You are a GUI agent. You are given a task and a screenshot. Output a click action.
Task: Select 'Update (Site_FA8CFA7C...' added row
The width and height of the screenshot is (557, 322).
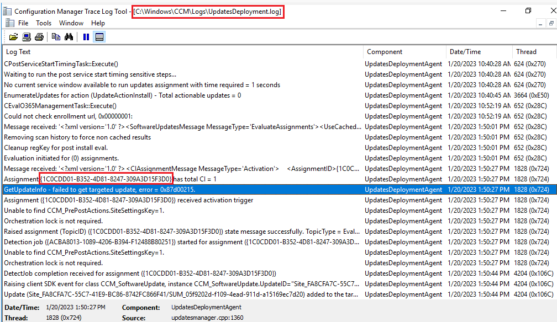click(x=278, y=294)
